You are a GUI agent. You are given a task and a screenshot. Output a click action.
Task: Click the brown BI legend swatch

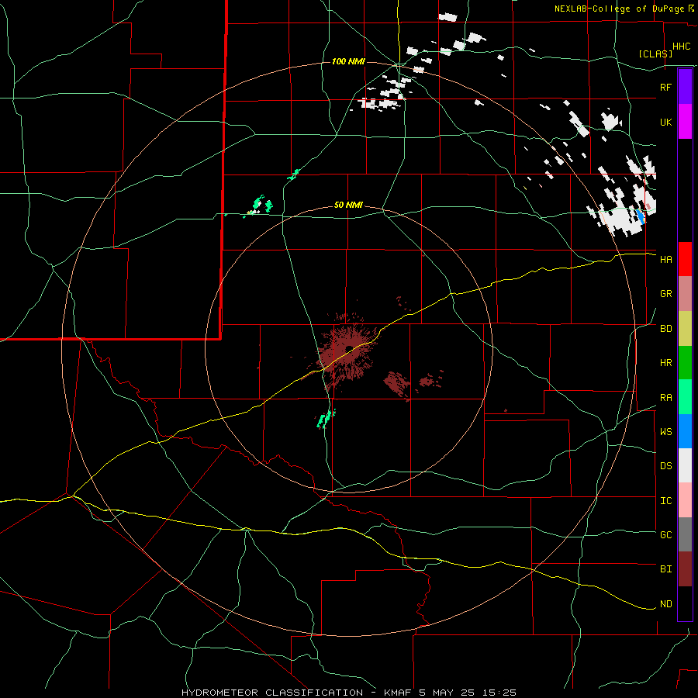click(685, 569)
